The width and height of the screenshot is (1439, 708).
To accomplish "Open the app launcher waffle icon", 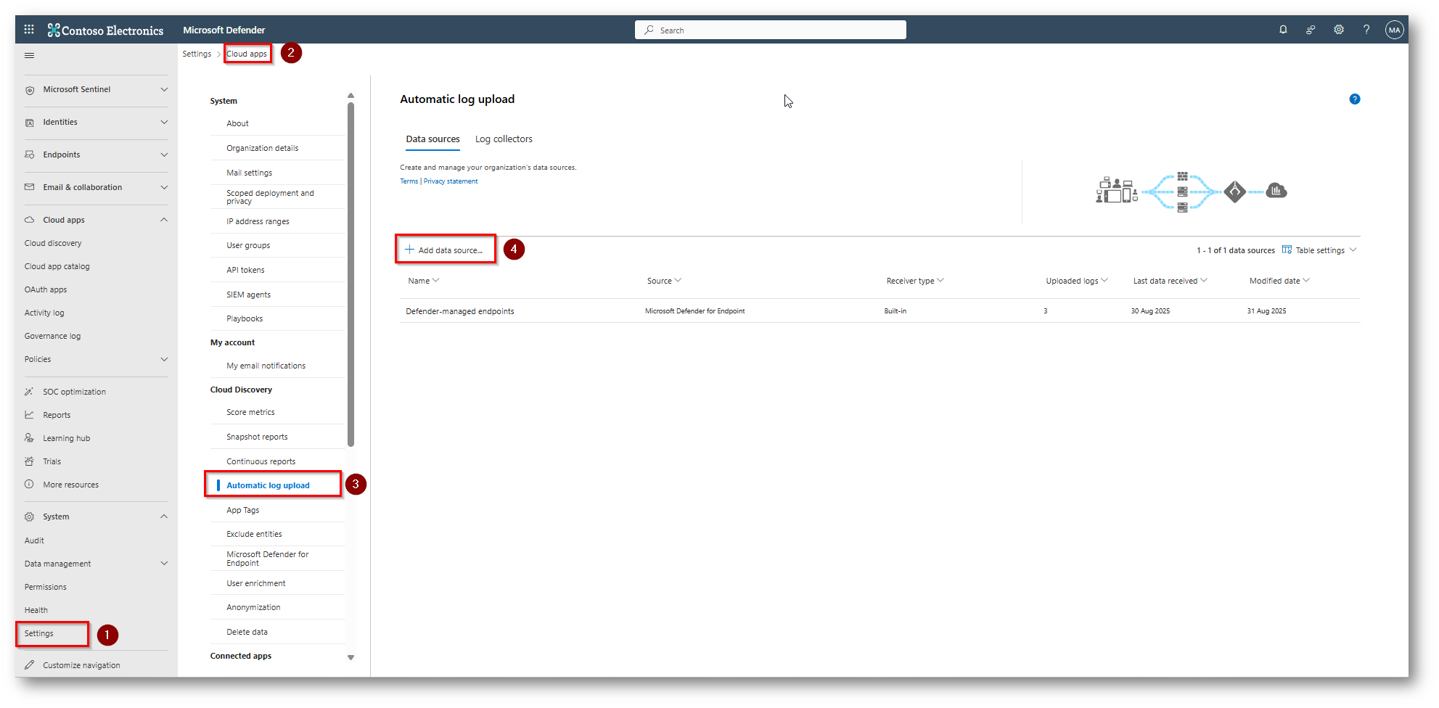I will pos(29,30).
